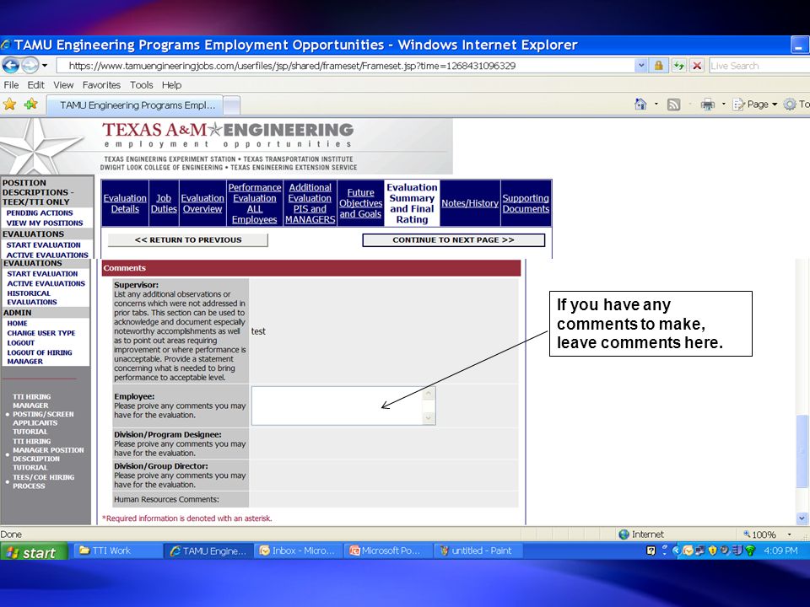Click LOGOUT OF HIRING MANAGER link

click(40, 357)
